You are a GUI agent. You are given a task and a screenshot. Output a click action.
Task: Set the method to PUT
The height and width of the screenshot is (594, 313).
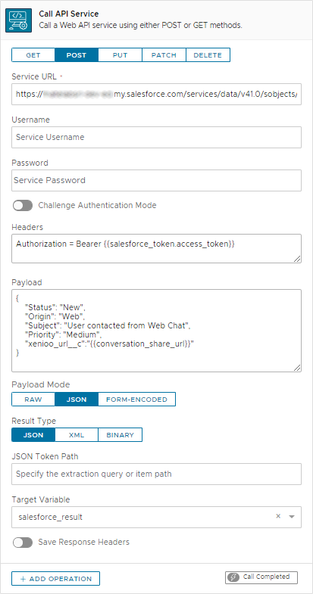pyautogui.click(x=121, y=55)
